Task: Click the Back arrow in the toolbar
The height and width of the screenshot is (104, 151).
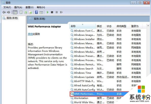Action: (x=4, y=12)
